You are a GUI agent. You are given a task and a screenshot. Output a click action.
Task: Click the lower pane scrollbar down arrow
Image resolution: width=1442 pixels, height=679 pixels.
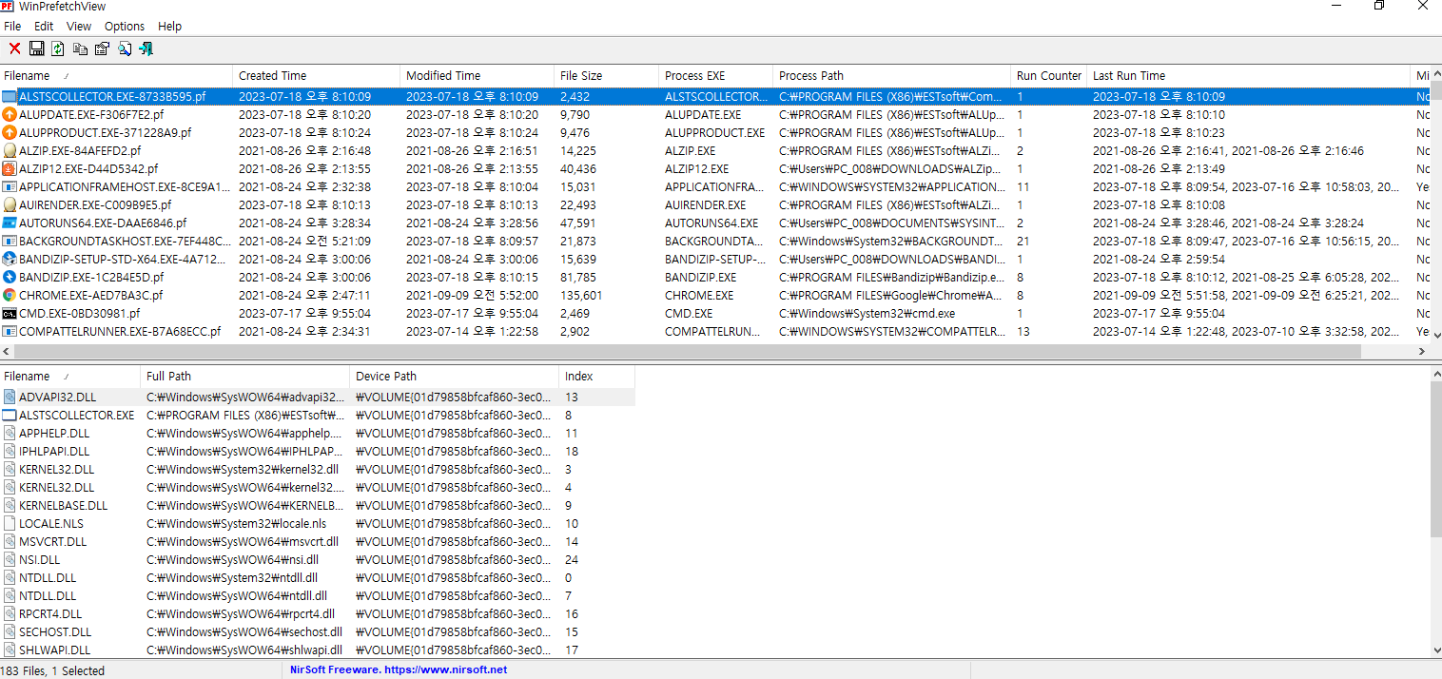(x=1435, y=650)
